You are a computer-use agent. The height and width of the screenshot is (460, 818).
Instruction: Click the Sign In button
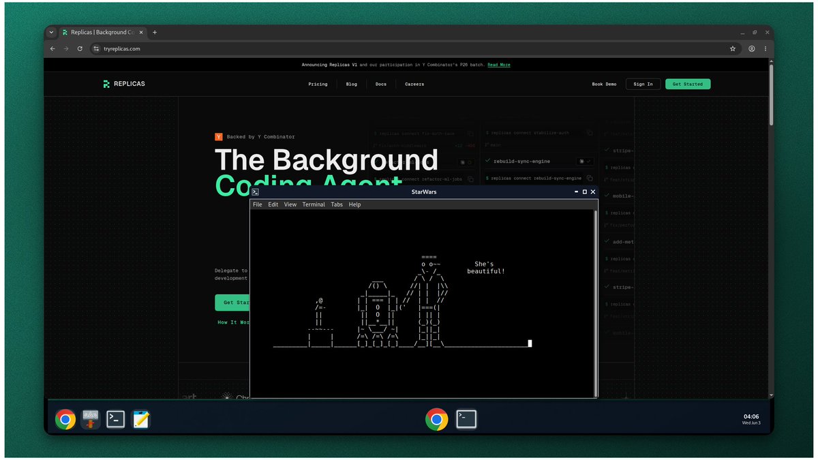pos(643,84)
